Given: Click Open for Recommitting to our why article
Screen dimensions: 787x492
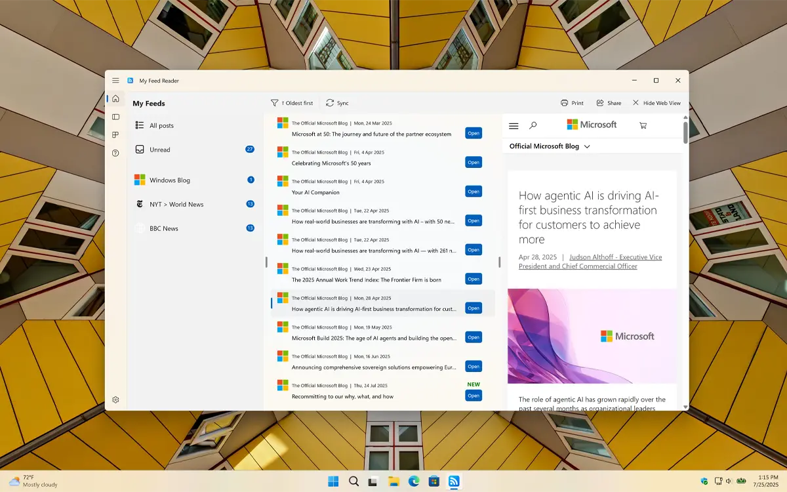Looking at the screenshot, I should [x=474, y=396].
